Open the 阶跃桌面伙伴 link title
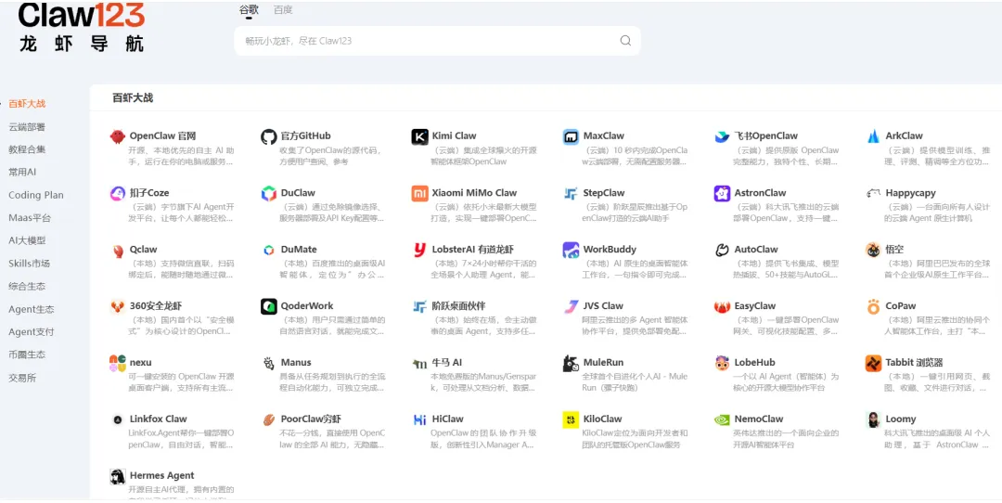The image size is (1002, 503). pos(459,306)
